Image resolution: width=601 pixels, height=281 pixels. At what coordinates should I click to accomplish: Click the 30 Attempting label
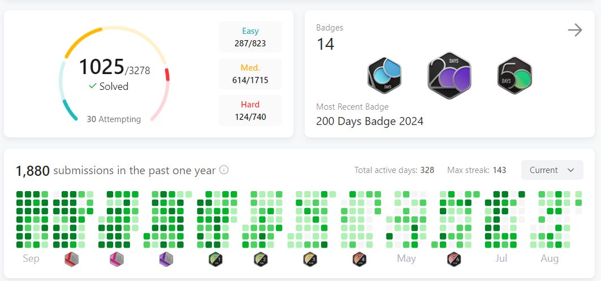pos(114,119)
